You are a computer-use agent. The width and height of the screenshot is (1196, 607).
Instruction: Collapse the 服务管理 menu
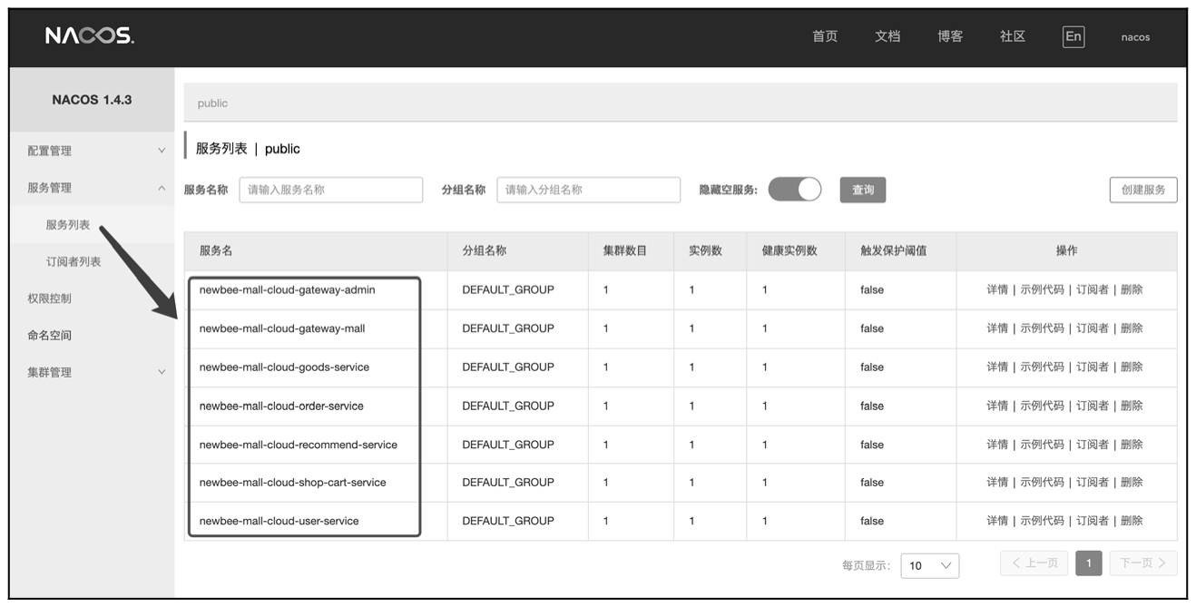click(92, 188)
